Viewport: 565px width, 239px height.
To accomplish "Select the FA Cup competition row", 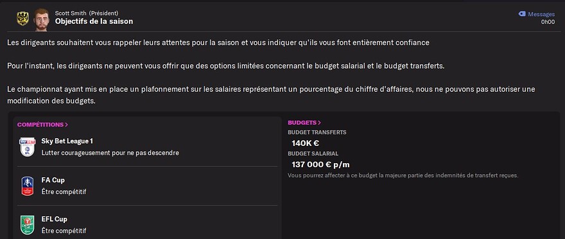I will click(148, 186).
